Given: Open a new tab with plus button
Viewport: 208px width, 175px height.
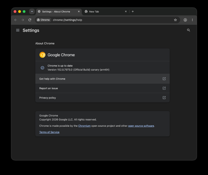Looking at the screenshot, I should pyautogui.click(x=133, y=11).
